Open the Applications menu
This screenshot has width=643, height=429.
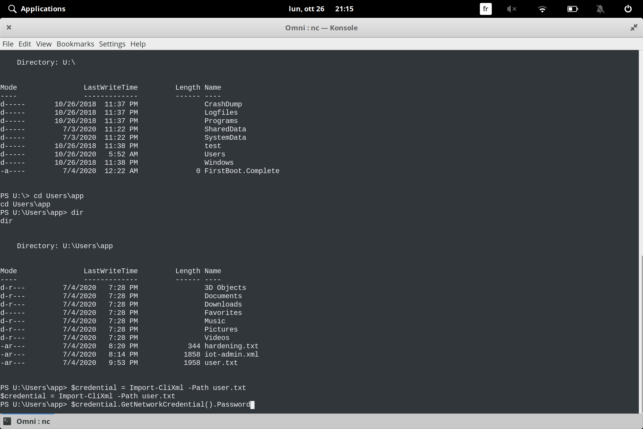tap(43, 9)
